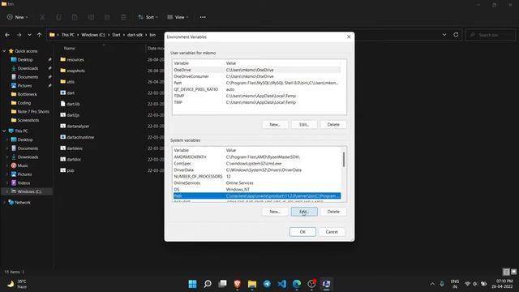Select ComSpec row in System variables
519x292 pixels.
(x=257, y=164)
